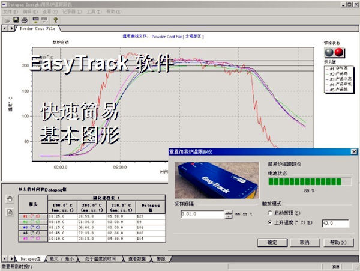
Task: Switch to the 最大 / 最小 tab
Action: 60,258
